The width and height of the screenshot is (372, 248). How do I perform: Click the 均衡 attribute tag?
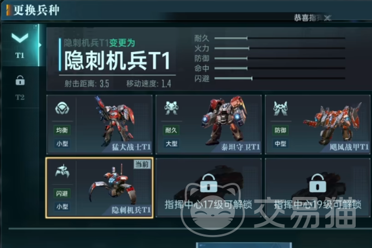coord(62,130)
